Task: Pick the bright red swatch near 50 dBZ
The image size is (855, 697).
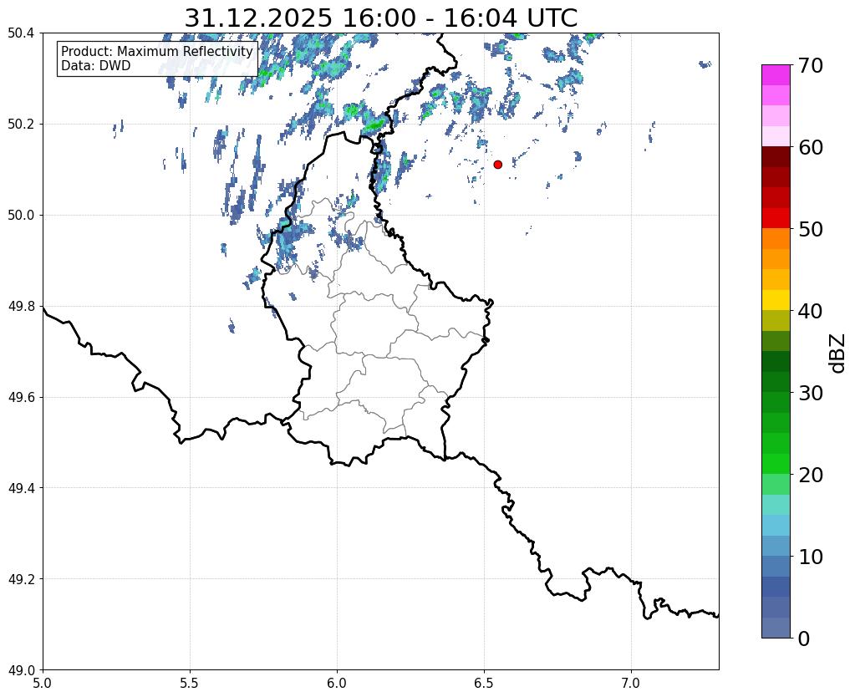Action: (x=776, y=218)
